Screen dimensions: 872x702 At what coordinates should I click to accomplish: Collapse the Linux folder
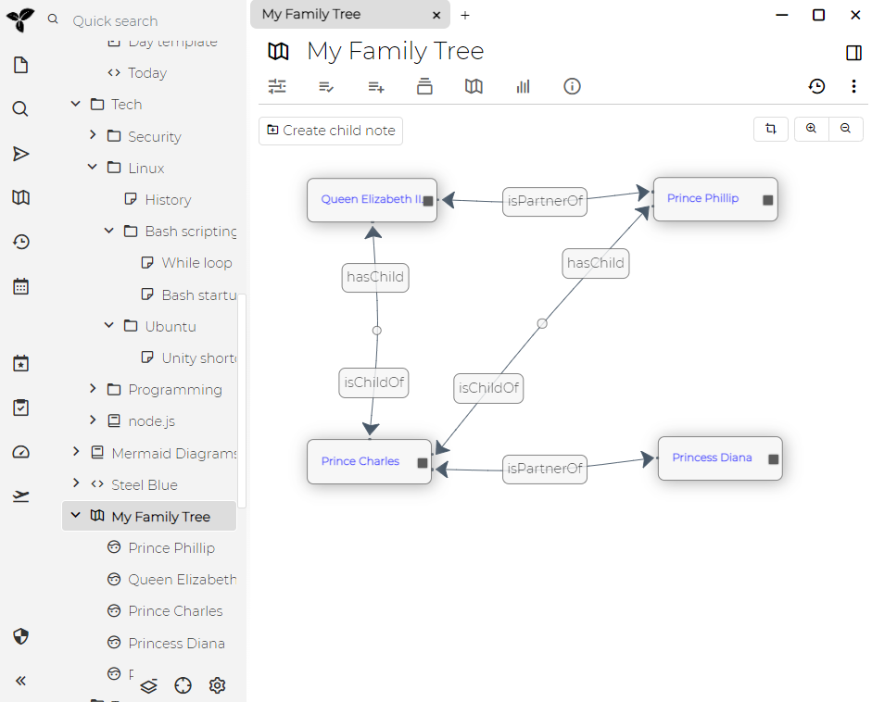(x=91, y=168)
